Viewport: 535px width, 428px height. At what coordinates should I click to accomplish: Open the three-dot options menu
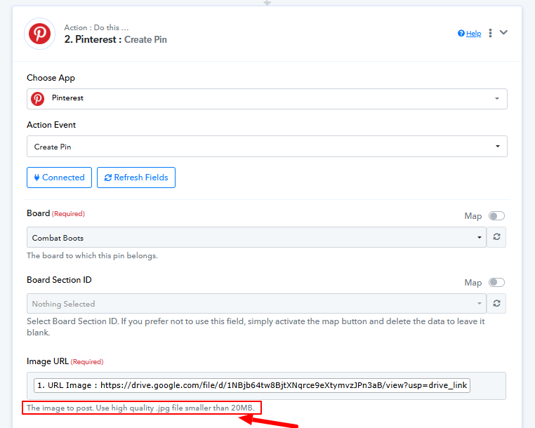point(490,33)
